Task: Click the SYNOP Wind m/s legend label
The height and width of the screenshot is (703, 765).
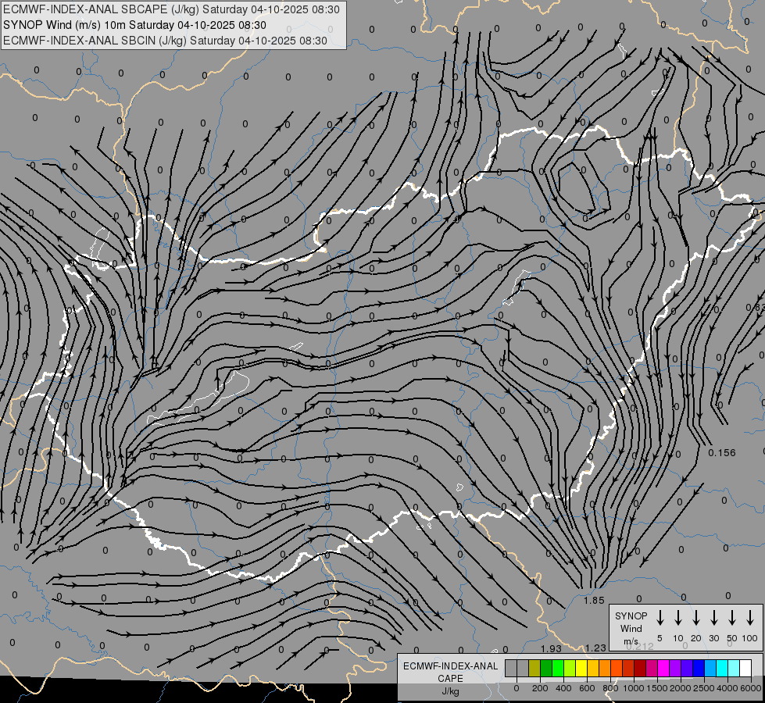Action: [x=631, y=628]
